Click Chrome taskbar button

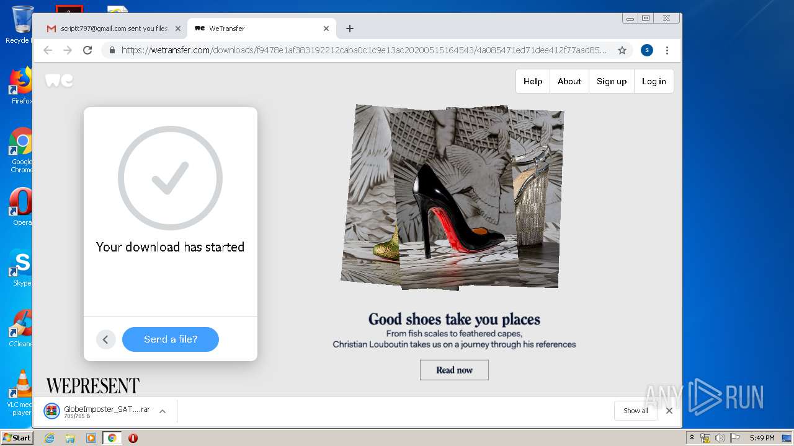click(112, 438)
